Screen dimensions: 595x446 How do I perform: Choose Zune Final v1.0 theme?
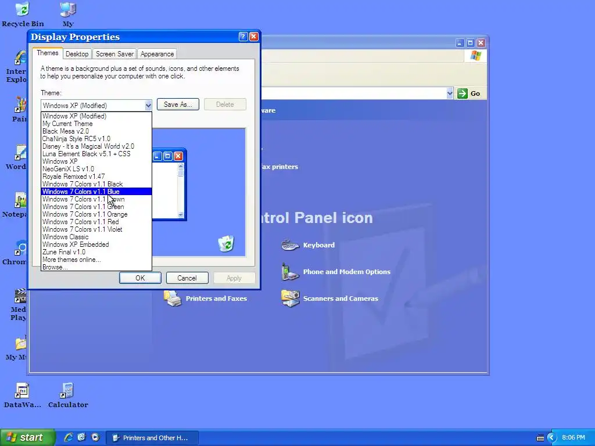coord(96,252)
